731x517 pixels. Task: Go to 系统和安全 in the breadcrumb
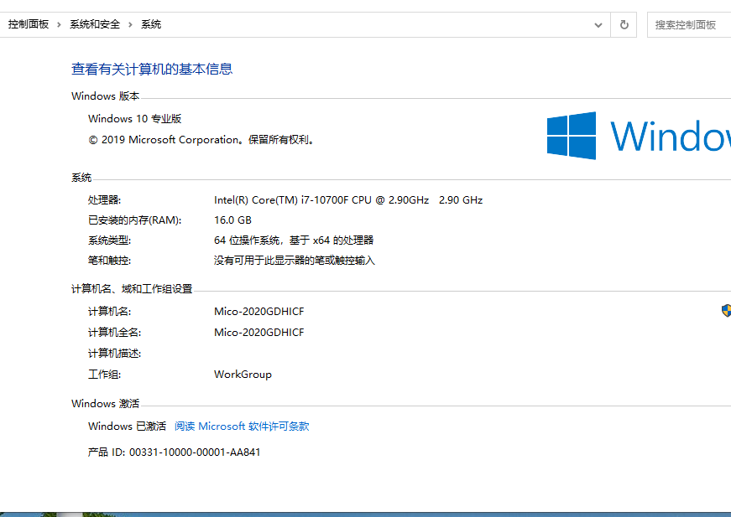[x=95, y=24]
